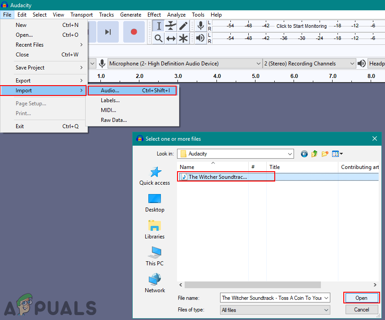Screen dimensions: 385x320
Task: Click the recording meter microphone icon
Action: click(x=201, y=26)
